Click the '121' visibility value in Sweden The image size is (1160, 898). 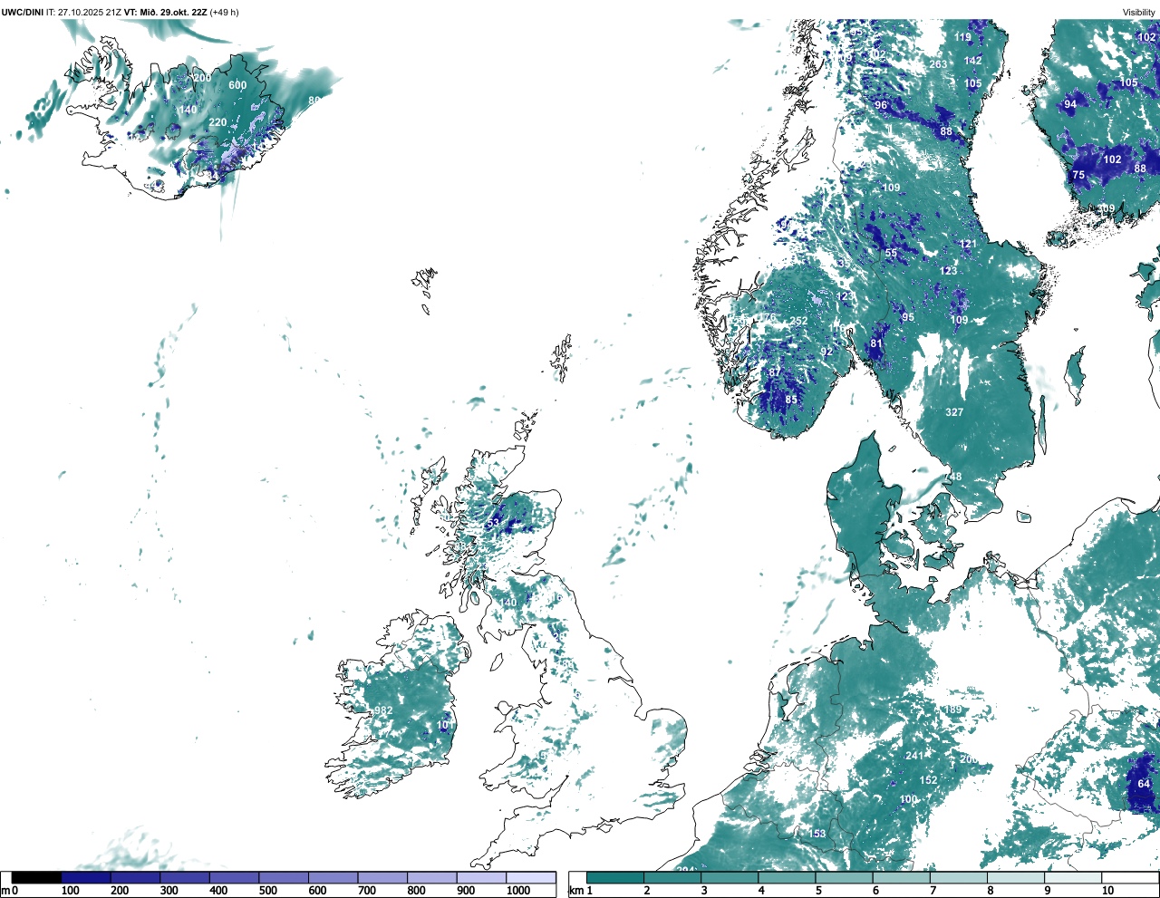coord(969,245)
